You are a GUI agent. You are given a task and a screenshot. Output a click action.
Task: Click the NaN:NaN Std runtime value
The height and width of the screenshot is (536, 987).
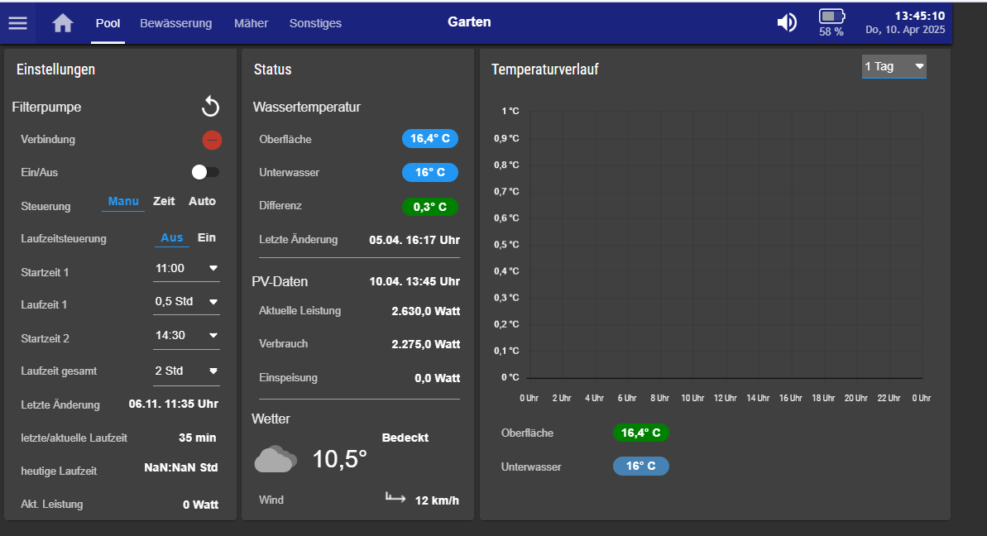181,467
